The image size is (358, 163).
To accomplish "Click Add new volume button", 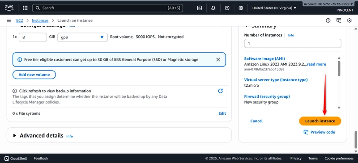I will (x=34, y=75).
